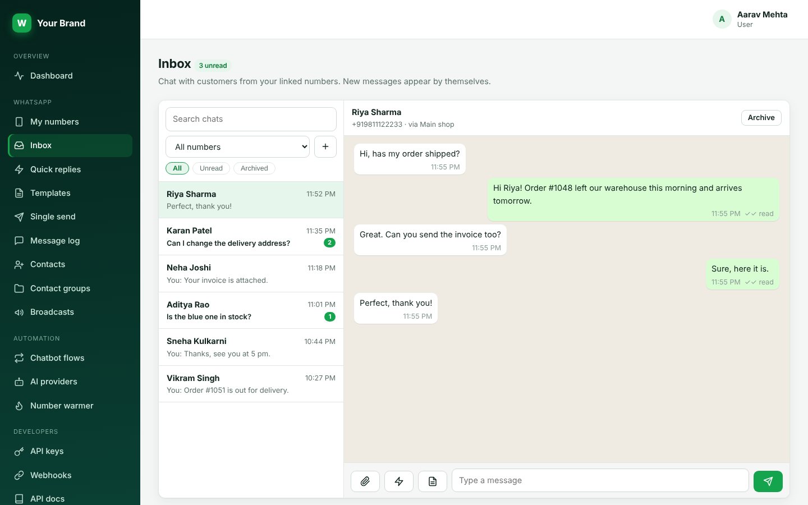The width and height of the screenshot is (808, 505).
Task: Open Vikram Singh's chat
Action: [251, 384]
